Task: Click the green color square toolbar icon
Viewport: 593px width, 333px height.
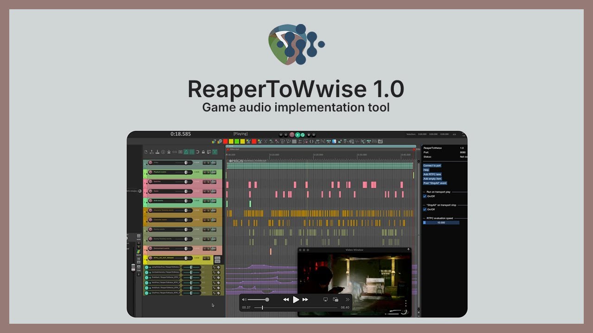Action: 237,142
